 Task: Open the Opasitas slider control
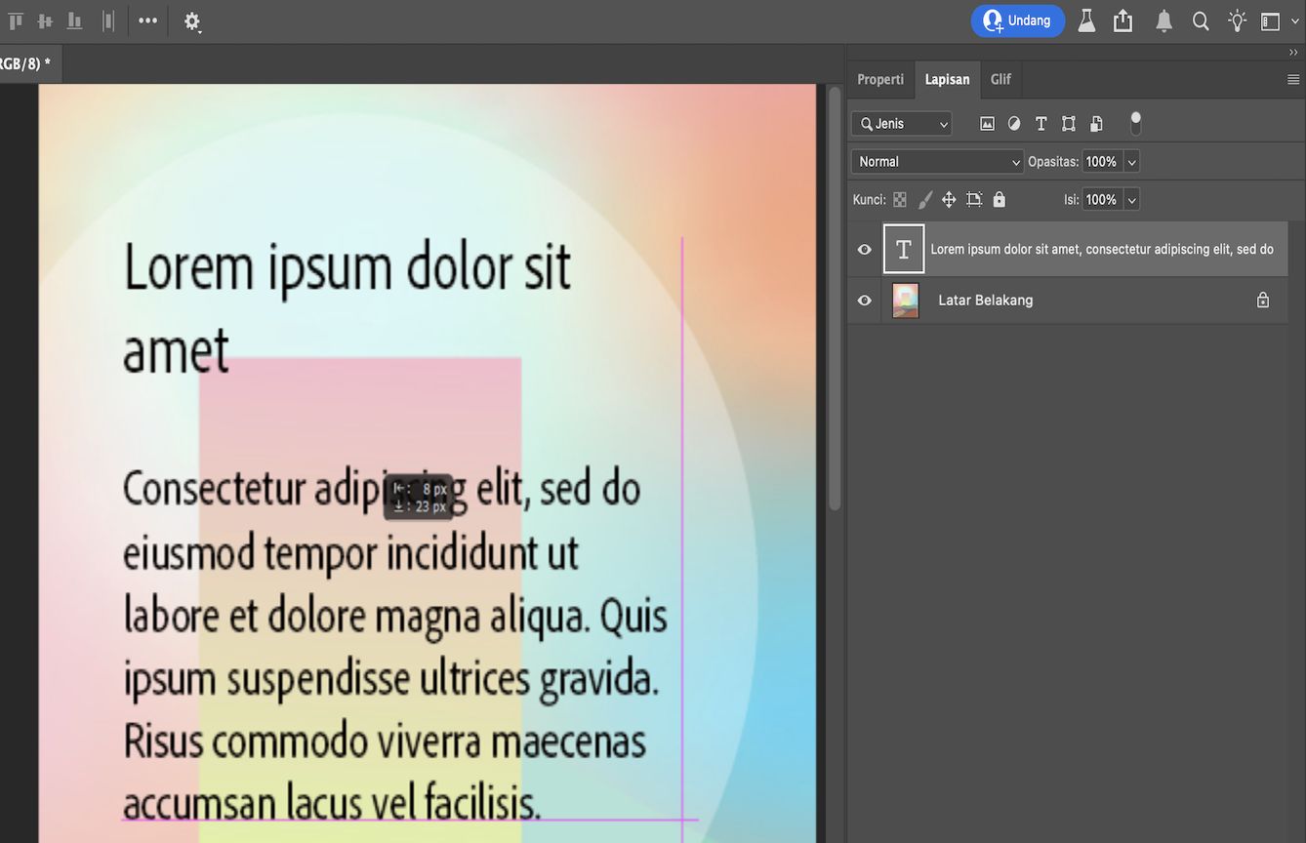click(1130, 161)
